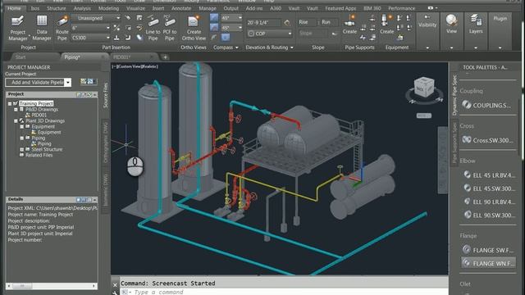Run the Line to Pipe command
This screenshot has height=295, width=525.
coord(153,28)
